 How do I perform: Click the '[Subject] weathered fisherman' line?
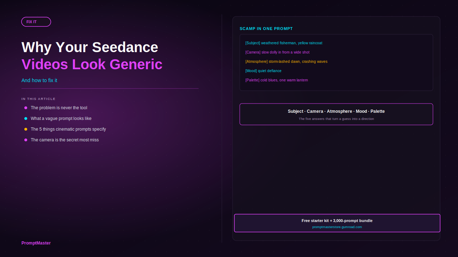pyautogui.click(x=284, y=43)
